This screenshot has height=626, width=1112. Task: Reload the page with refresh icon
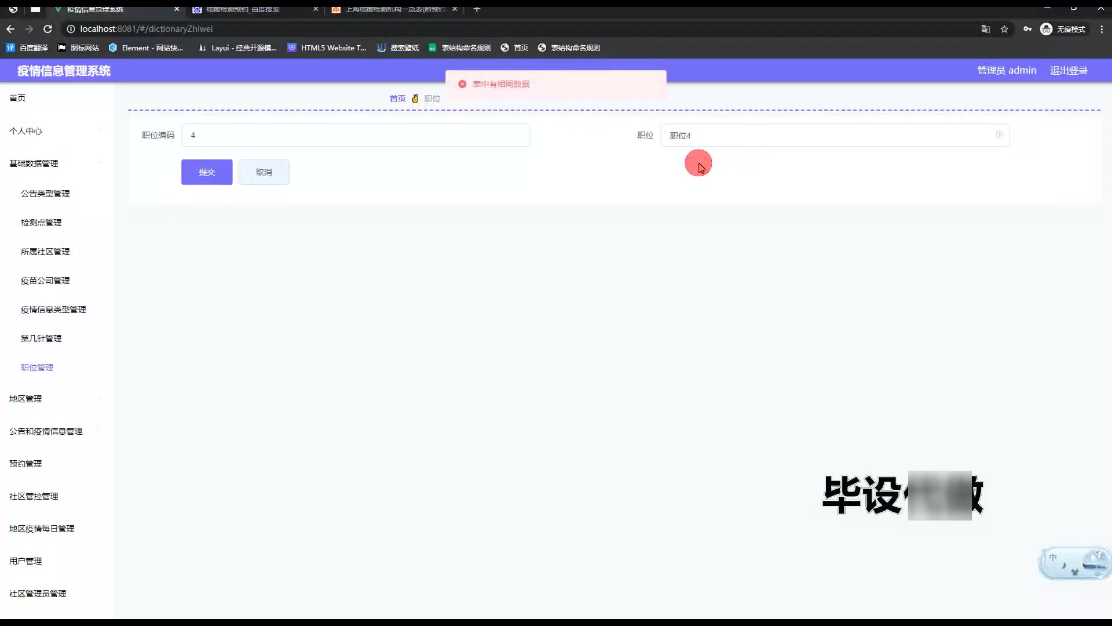48,29
